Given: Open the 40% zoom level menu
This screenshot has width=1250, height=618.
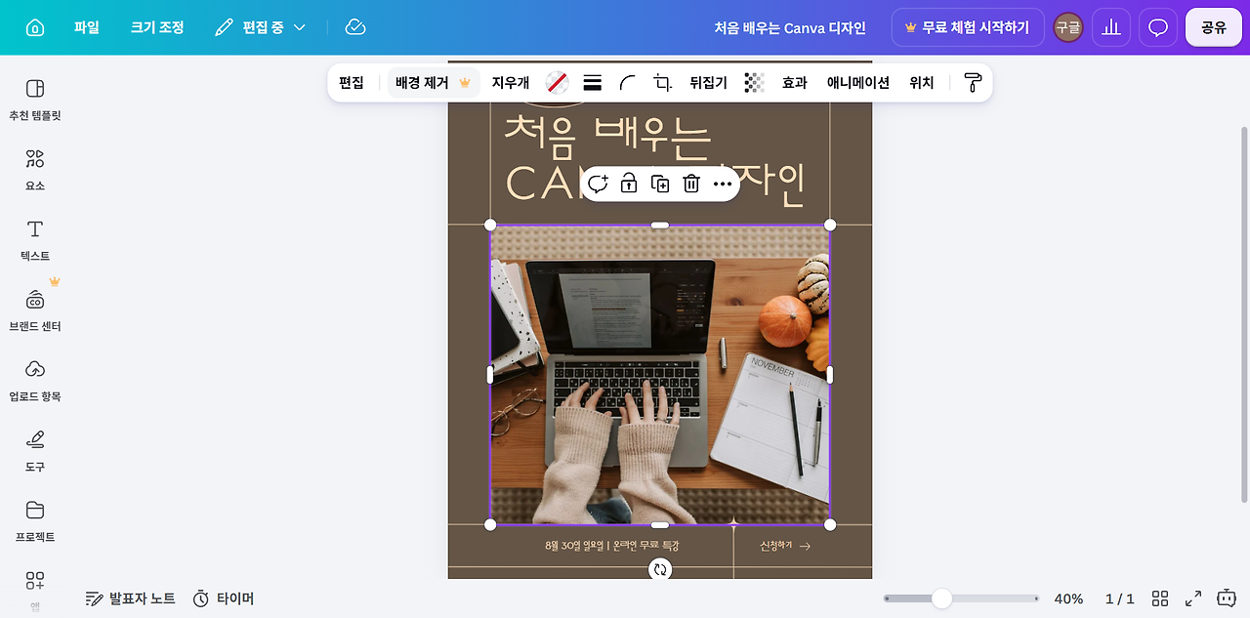Looking at the screenshot, I should 1068,598.
